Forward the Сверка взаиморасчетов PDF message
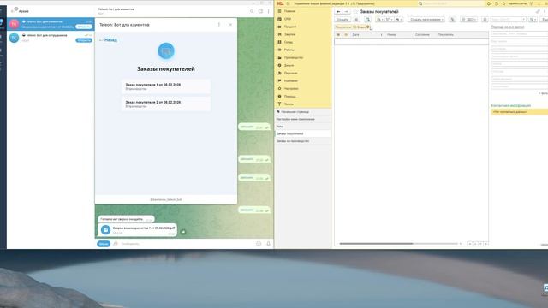This screenshot has height=308, width=548. tap(183, 232)
